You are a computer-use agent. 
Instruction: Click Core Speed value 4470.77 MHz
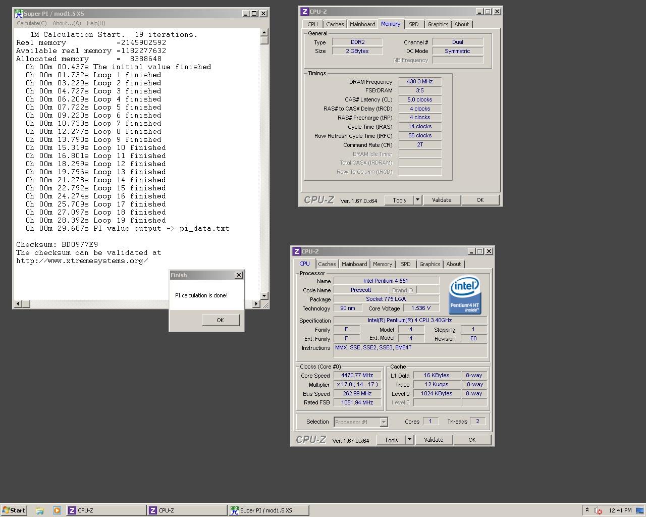[x=357, y=376]
